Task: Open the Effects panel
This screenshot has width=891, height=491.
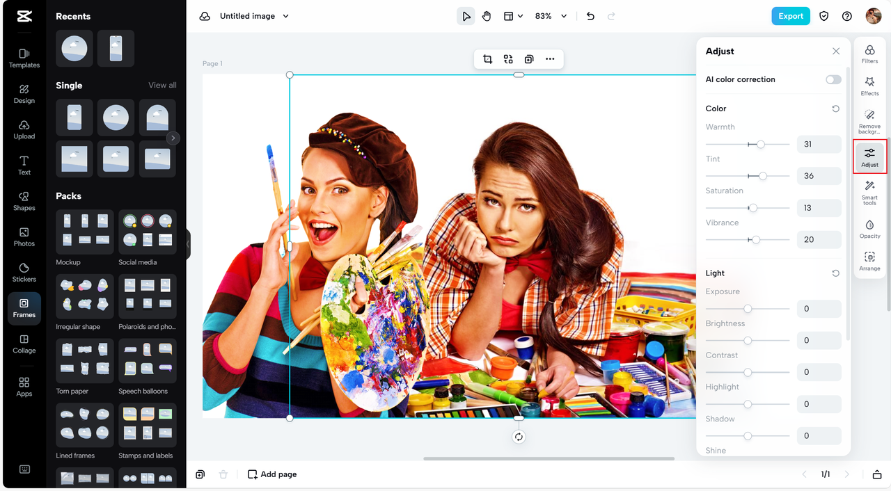Action: [869, 87]
